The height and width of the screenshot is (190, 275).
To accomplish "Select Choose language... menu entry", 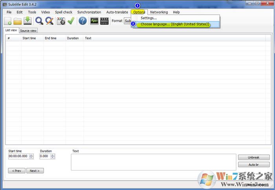I will (x=175, y=24).
